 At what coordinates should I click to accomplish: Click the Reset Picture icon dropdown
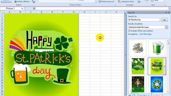point(34,2)
